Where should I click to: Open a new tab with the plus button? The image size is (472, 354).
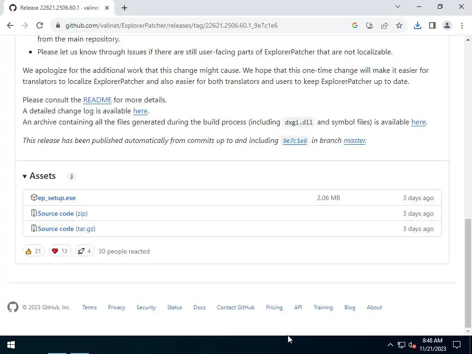click(124, 8)
